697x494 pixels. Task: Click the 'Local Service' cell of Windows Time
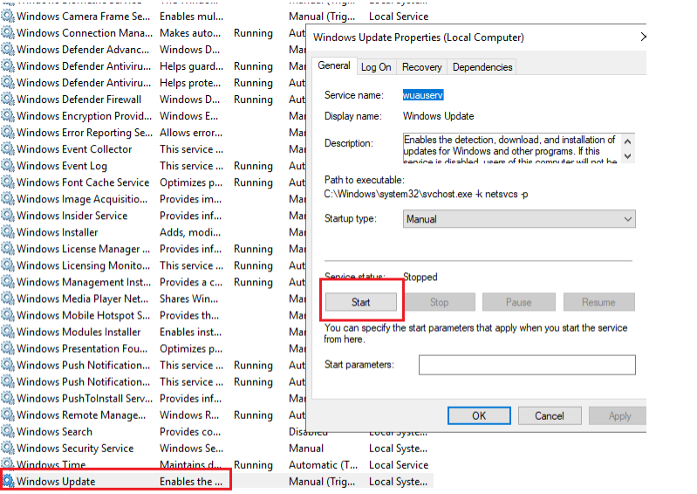pyautogui.click(x=399, y=464)
